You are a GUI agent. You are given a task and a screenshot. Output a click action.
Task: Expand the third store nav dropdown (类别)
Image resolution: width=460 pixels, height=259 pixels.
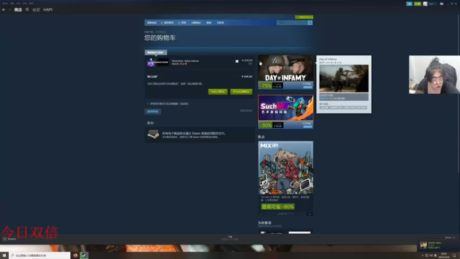coord(182,22)
